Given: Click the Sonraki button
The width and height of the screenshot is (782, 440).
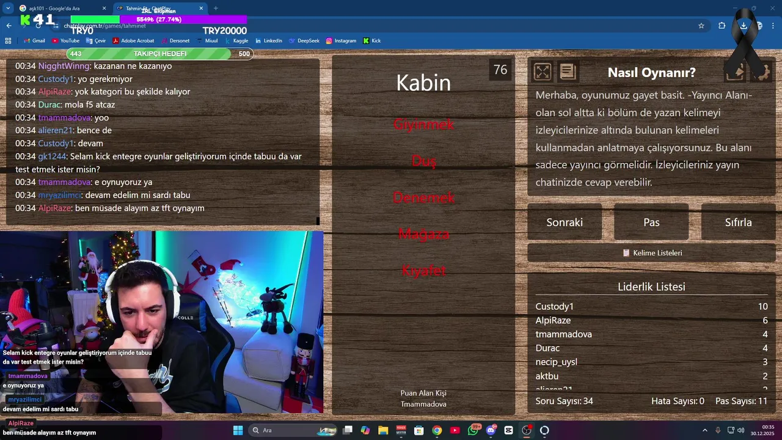Looking at the screenshot, I should pos(565,222).
